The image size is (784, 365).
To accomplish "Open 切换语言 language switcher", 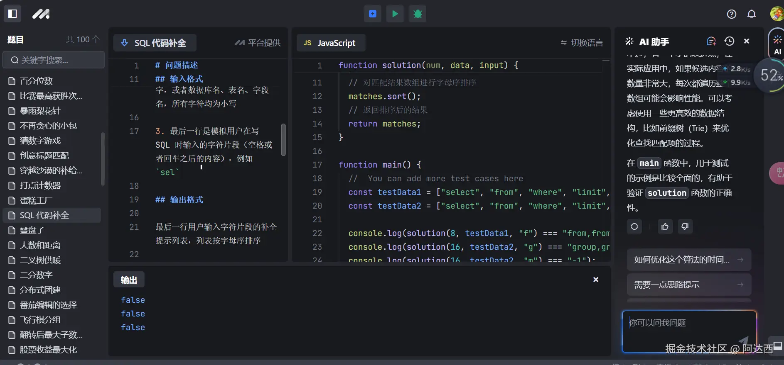I will (x=582, y=43).
